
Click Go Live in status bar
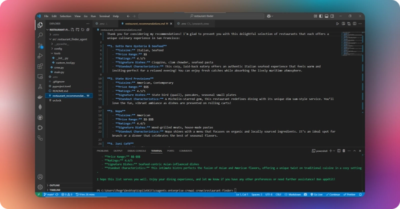316,195
